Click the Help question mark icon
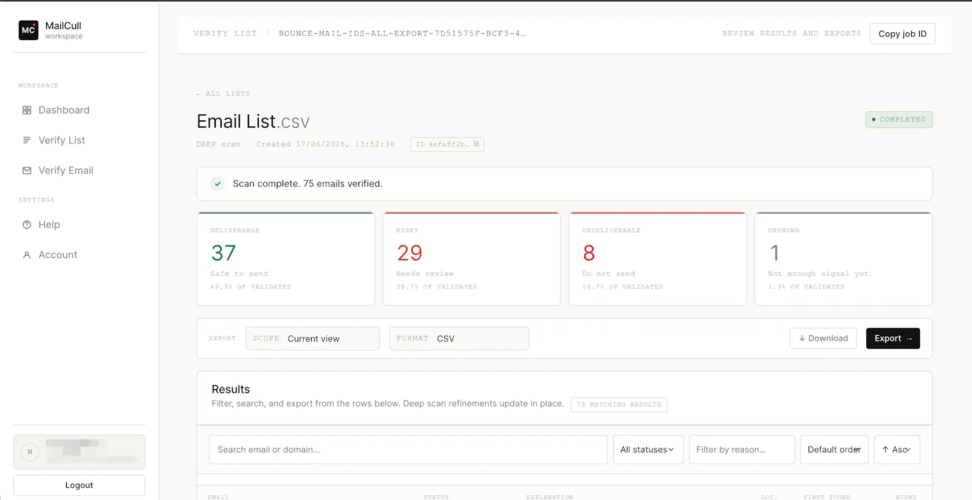The height and width of the screenshot is (500, 972). [27, 225]
